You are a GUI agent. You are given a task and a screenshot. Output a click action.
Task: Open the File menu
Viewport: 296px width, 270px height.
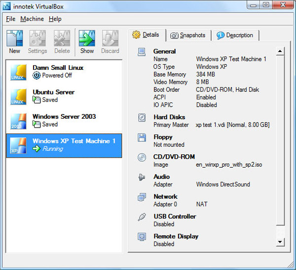[10, 19]
